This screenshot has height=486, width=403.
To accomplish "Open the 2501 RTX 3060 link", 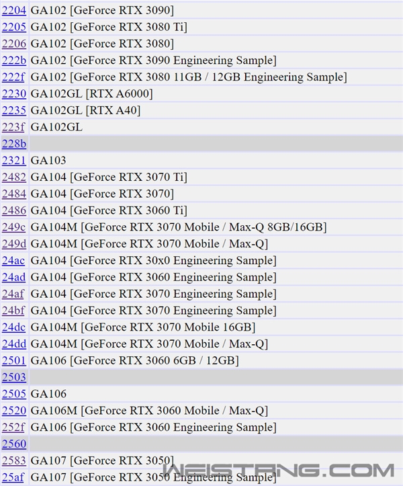I will (x=13, y=360).
